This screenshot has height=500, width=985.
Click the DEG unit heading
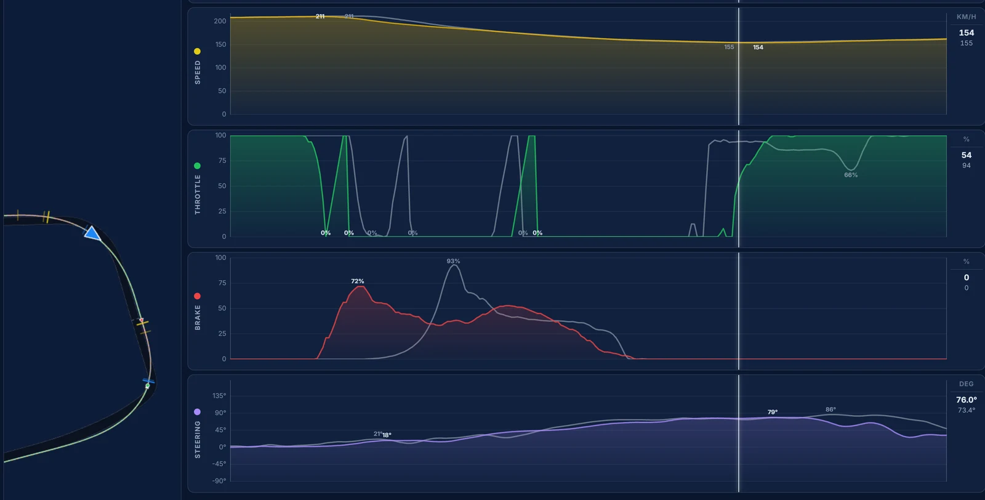point(966,384)
